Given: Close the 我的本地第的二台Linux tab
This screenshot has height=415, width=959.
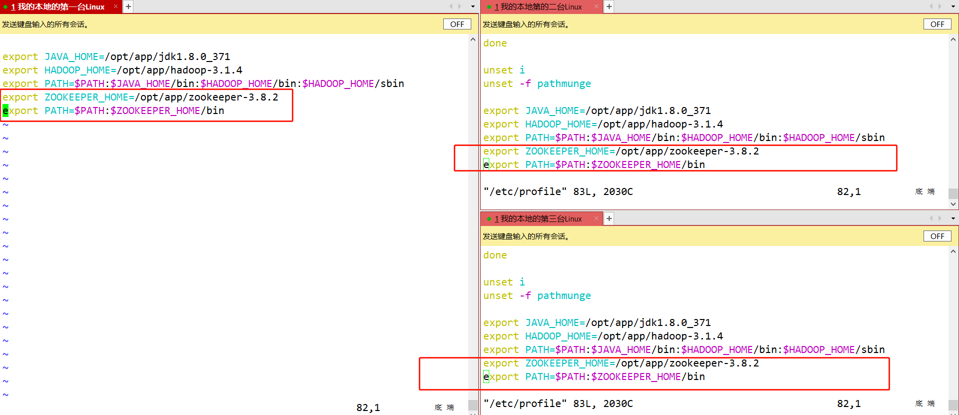Looking at the screenshot, I should click(x=596, y=6).
